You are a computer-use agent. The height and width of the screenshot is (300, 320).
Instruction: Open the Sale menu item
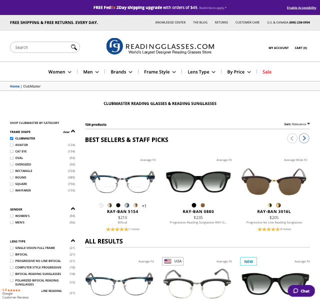267,72
